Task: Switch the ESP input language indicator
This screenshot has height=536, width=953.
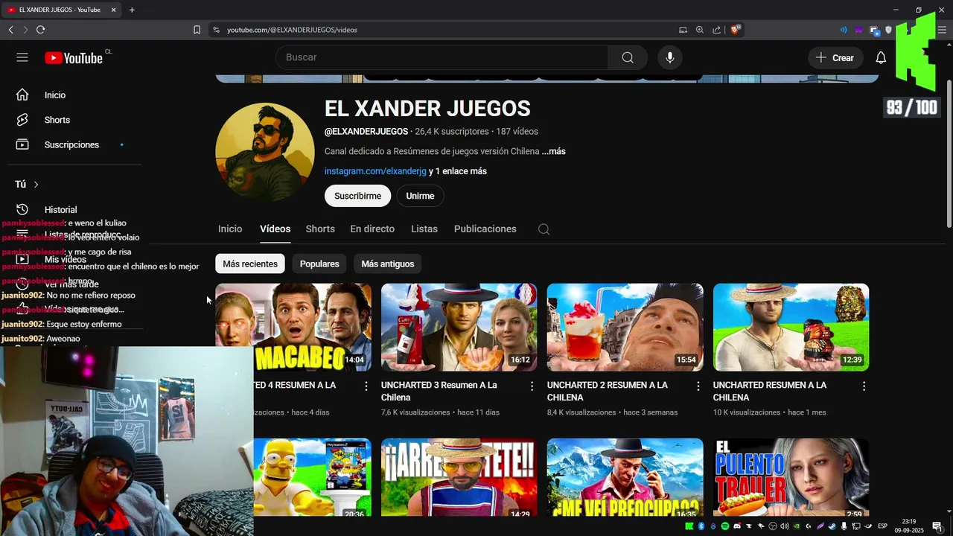Action: 883,526
